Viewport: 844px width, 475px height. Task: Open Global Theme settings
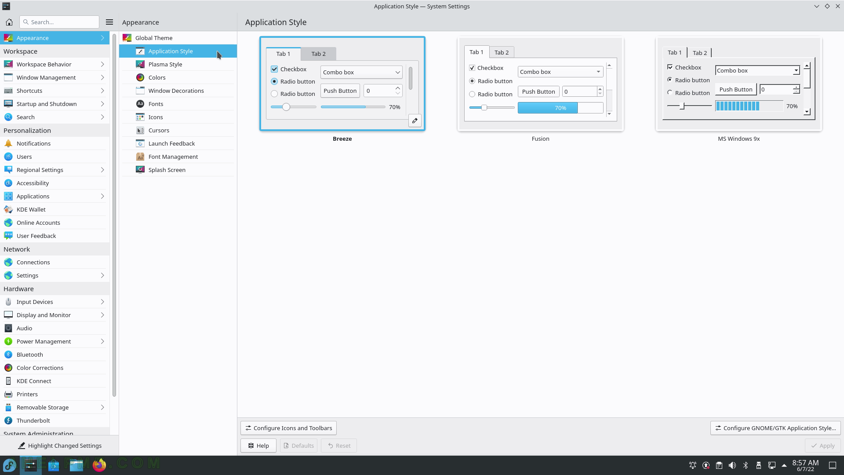pos(178,38)
